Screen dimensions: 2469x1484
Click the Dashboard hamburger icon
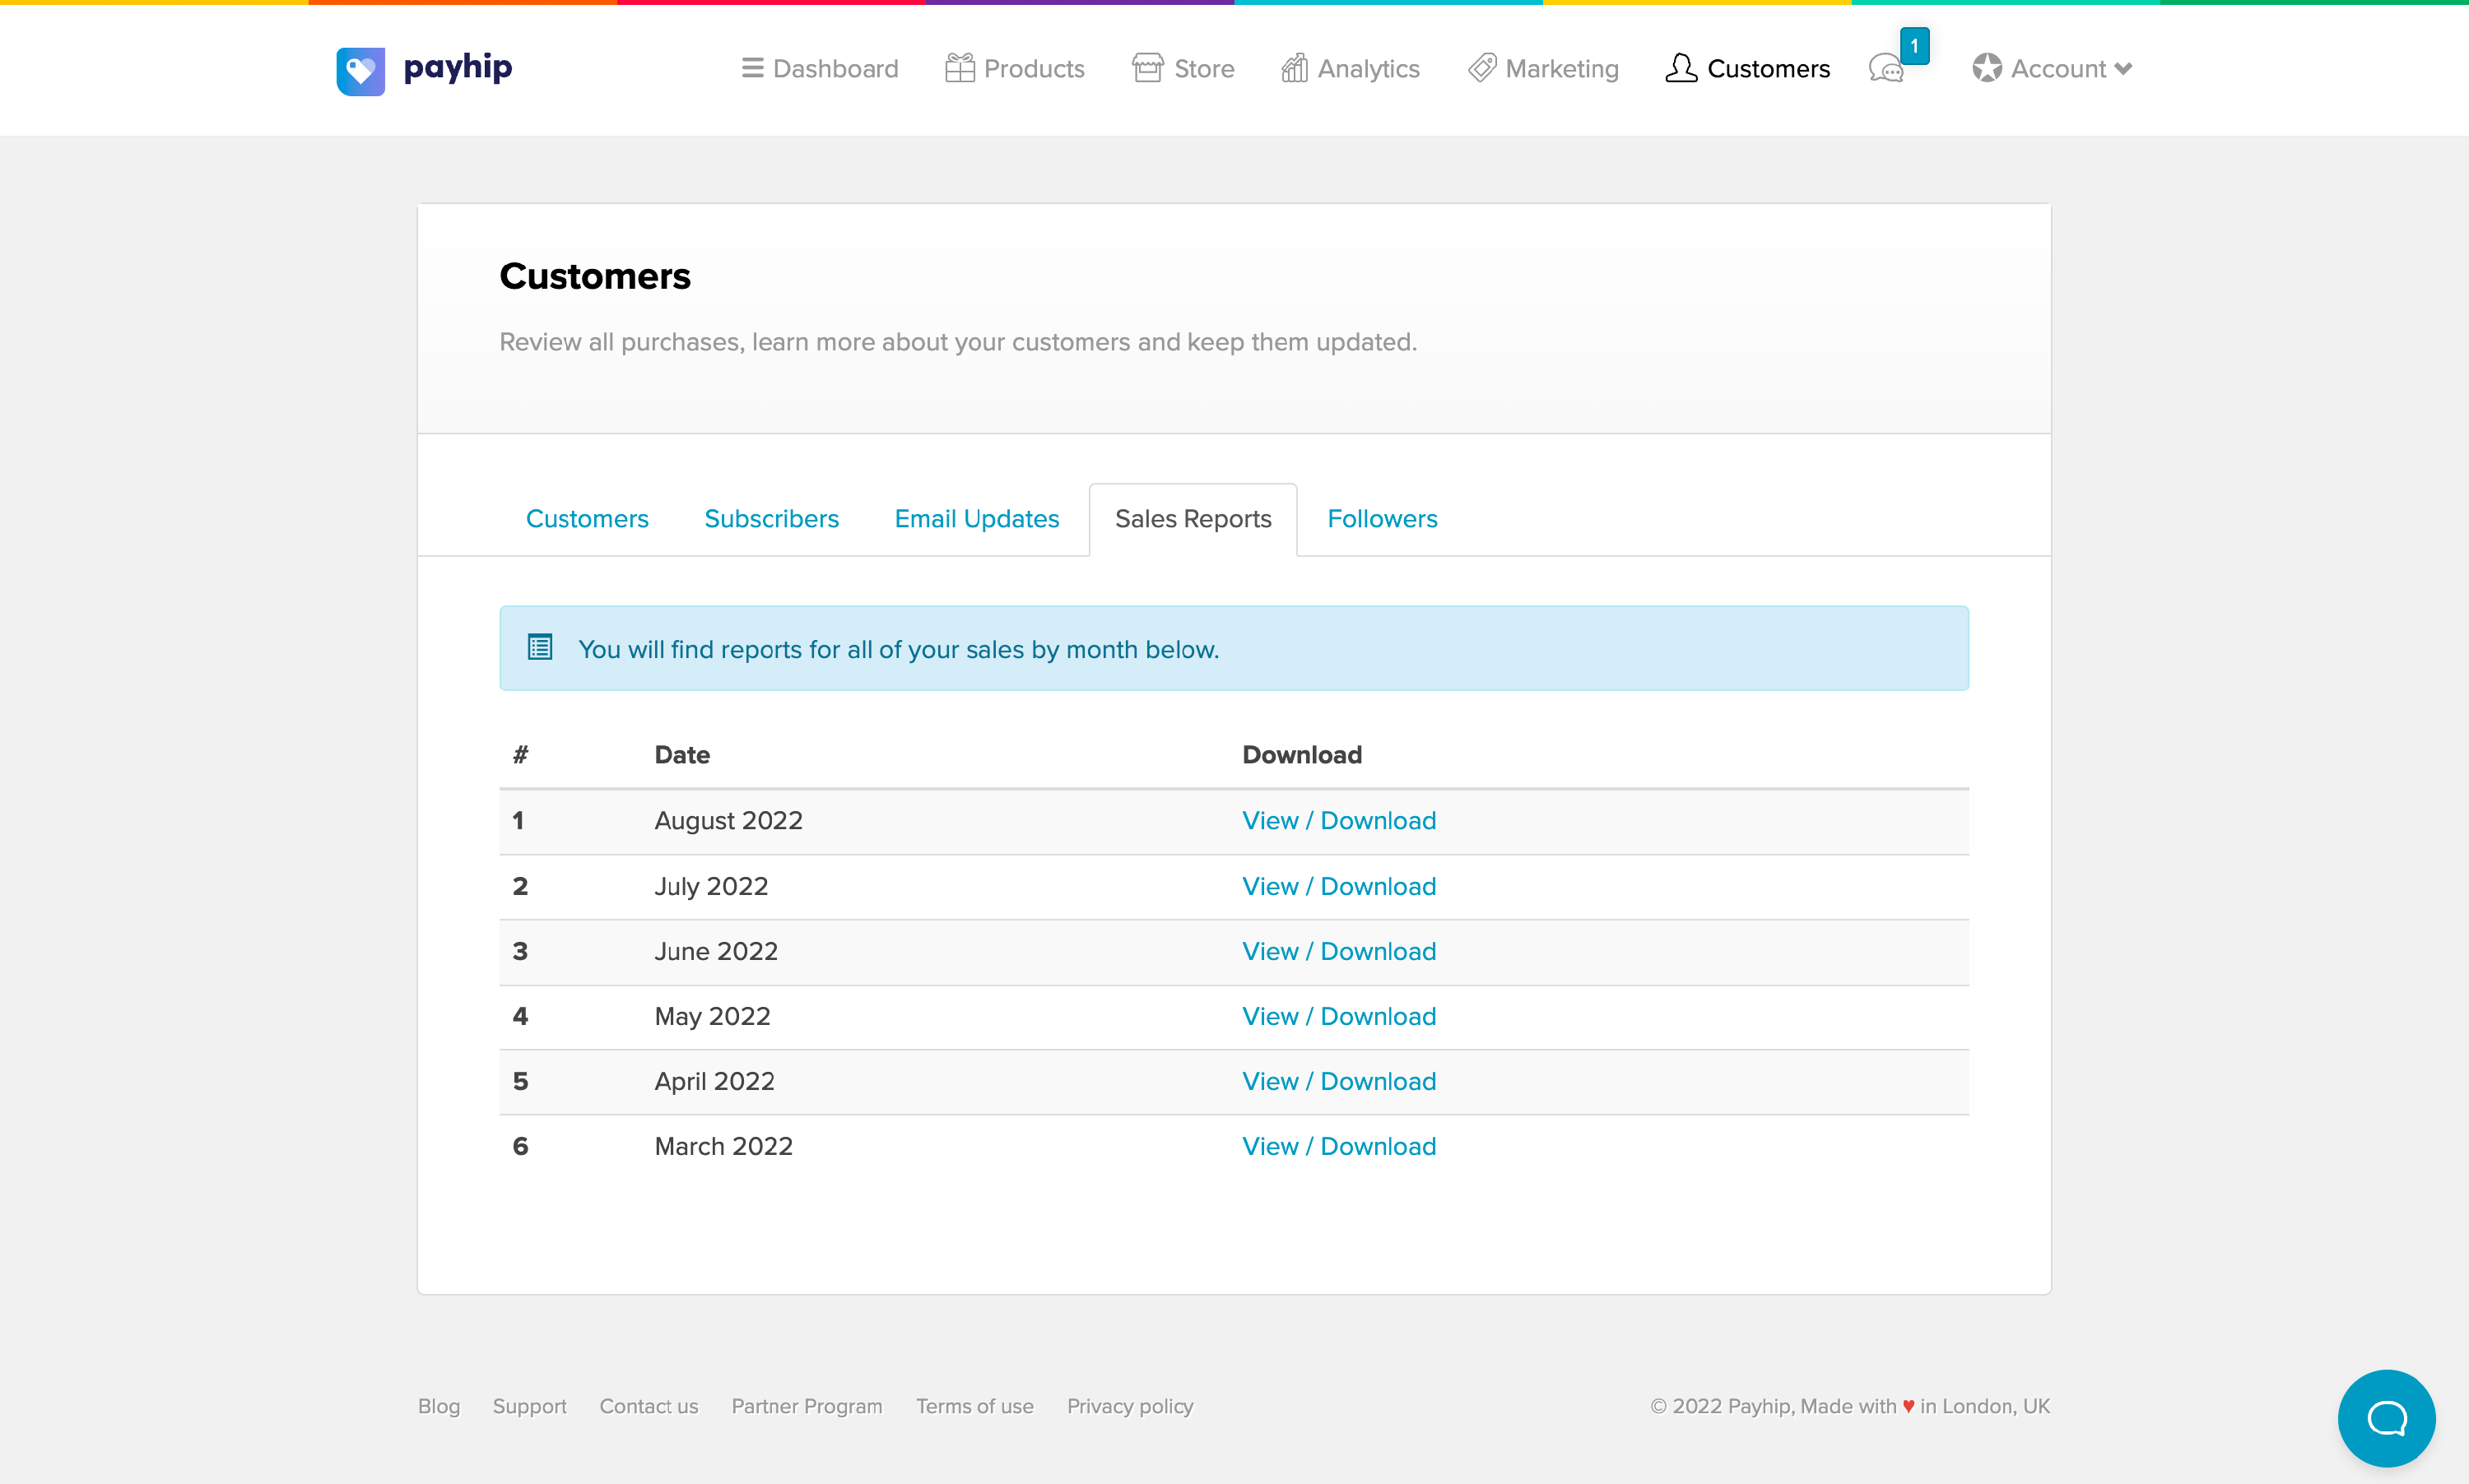click(x=752, y=68)
